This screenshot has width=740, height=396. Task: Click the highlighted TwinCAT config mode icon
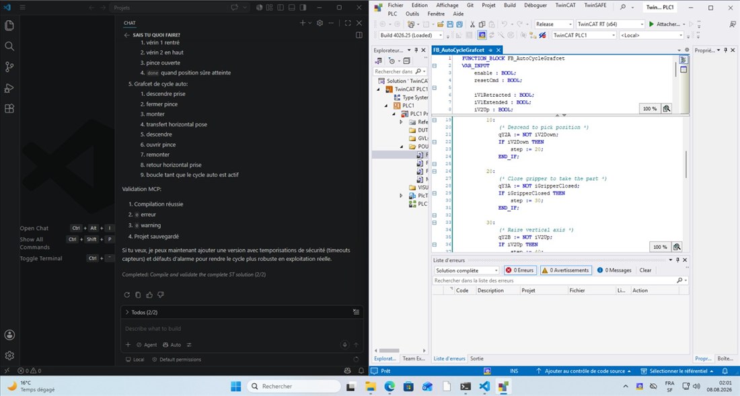coord(482,36)
